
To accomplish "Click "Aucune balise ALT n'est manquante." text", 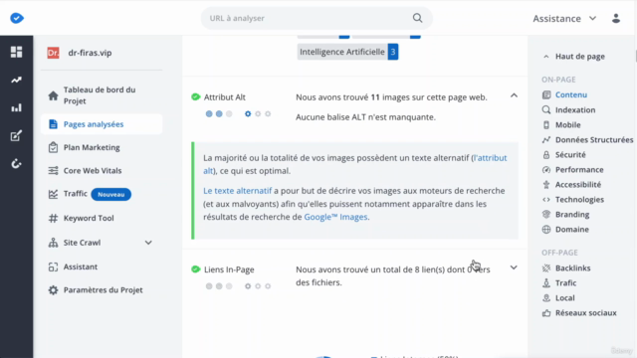I will [x=365, y=117].
